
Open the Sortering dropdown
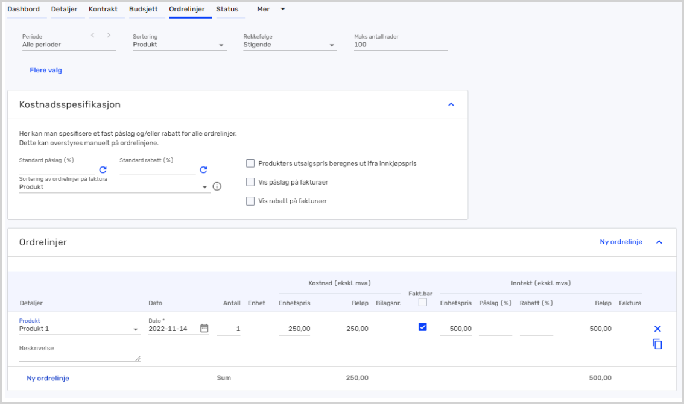[x=180, y=45]
